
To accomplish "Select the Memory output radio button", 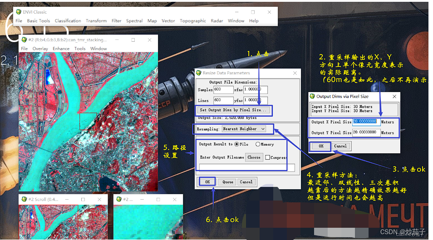I will click(x=258, y=144).
